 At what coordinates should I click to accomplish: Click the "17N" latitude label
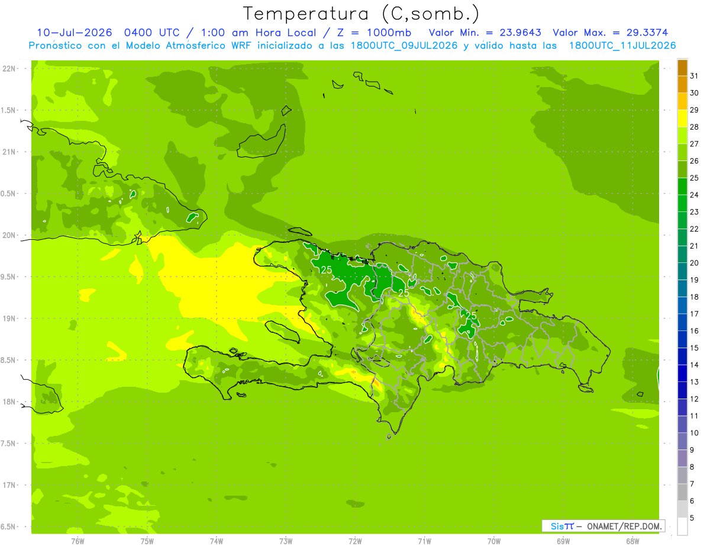coord(9,485)
